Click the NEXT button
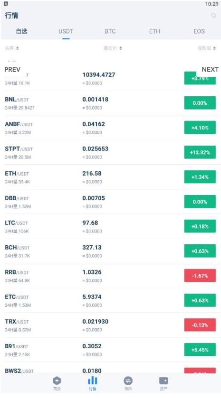The height and width of the screenshot is (398, 221). pyautogui.click(x=210, y=69)
